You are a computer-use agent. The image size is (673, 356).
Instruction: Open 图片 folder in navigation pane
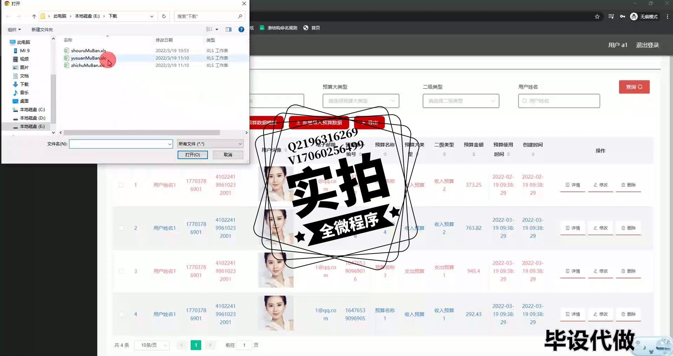point(21,67)
